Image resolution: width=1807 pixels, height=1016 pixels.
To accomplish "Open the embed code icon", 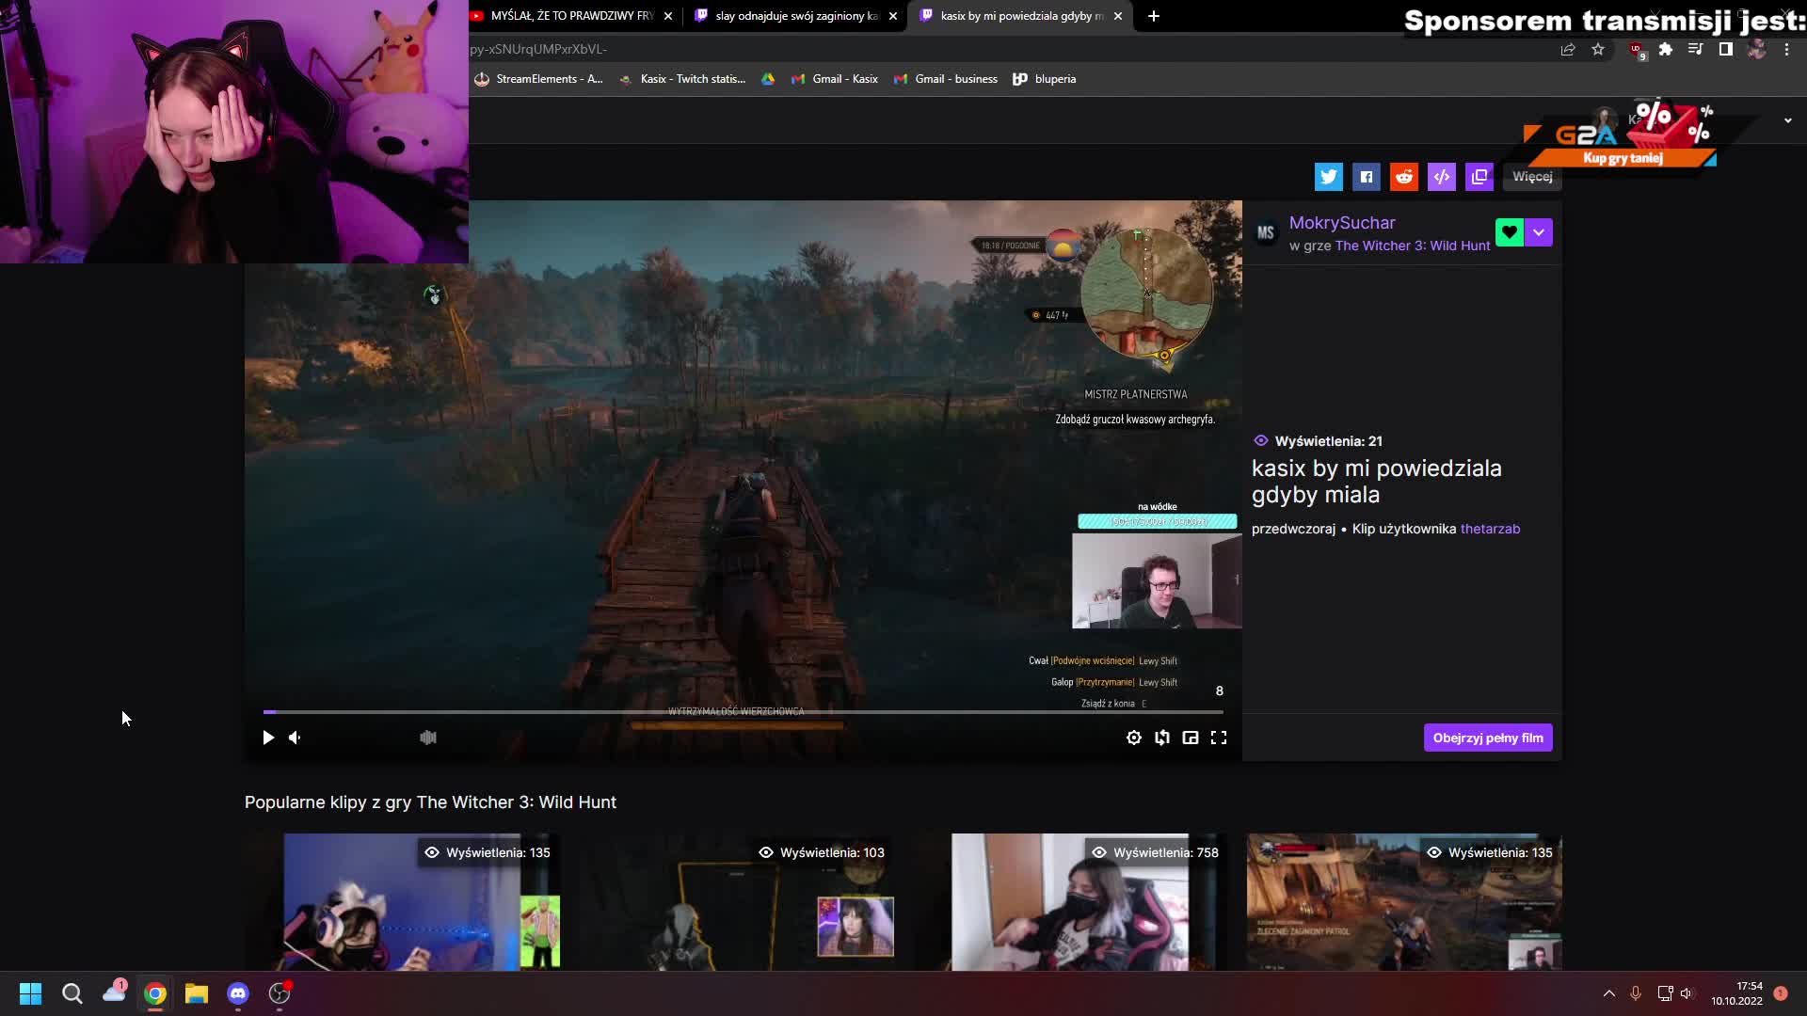I will 1442,177.
